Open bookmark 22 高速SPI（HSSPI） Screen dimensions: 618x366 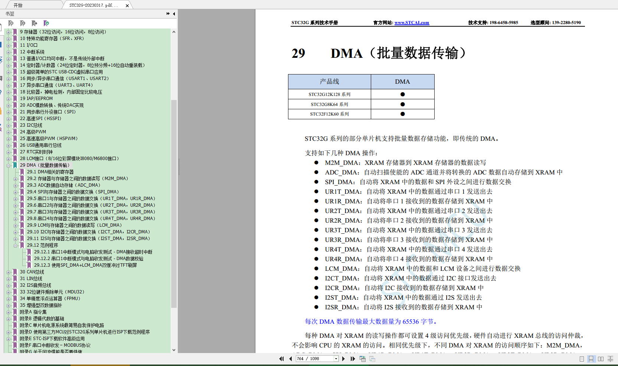click(40, 119)
